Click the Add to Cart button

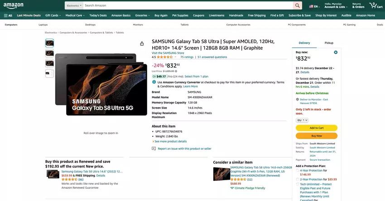tap(317, 128)
